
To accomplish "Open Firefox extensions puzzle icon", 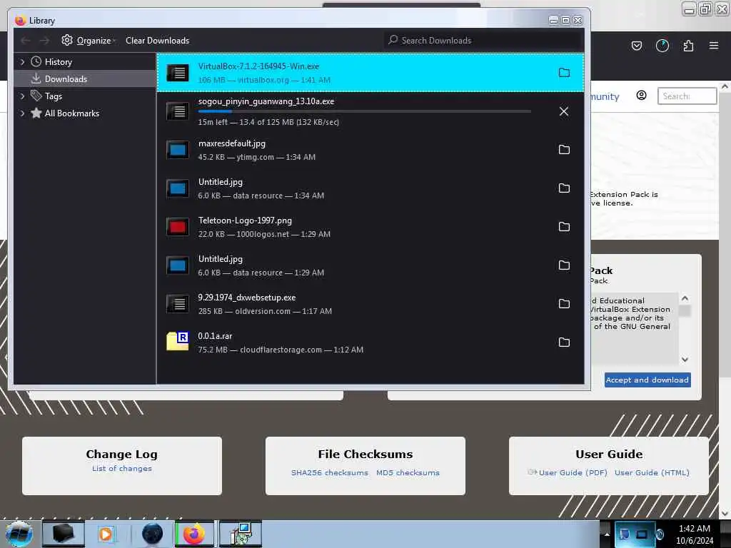I will tap(688, 46).
